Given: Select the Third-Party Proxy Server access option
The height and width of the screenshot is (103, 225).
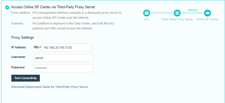Looking at the screenshot, I should 7,7.
